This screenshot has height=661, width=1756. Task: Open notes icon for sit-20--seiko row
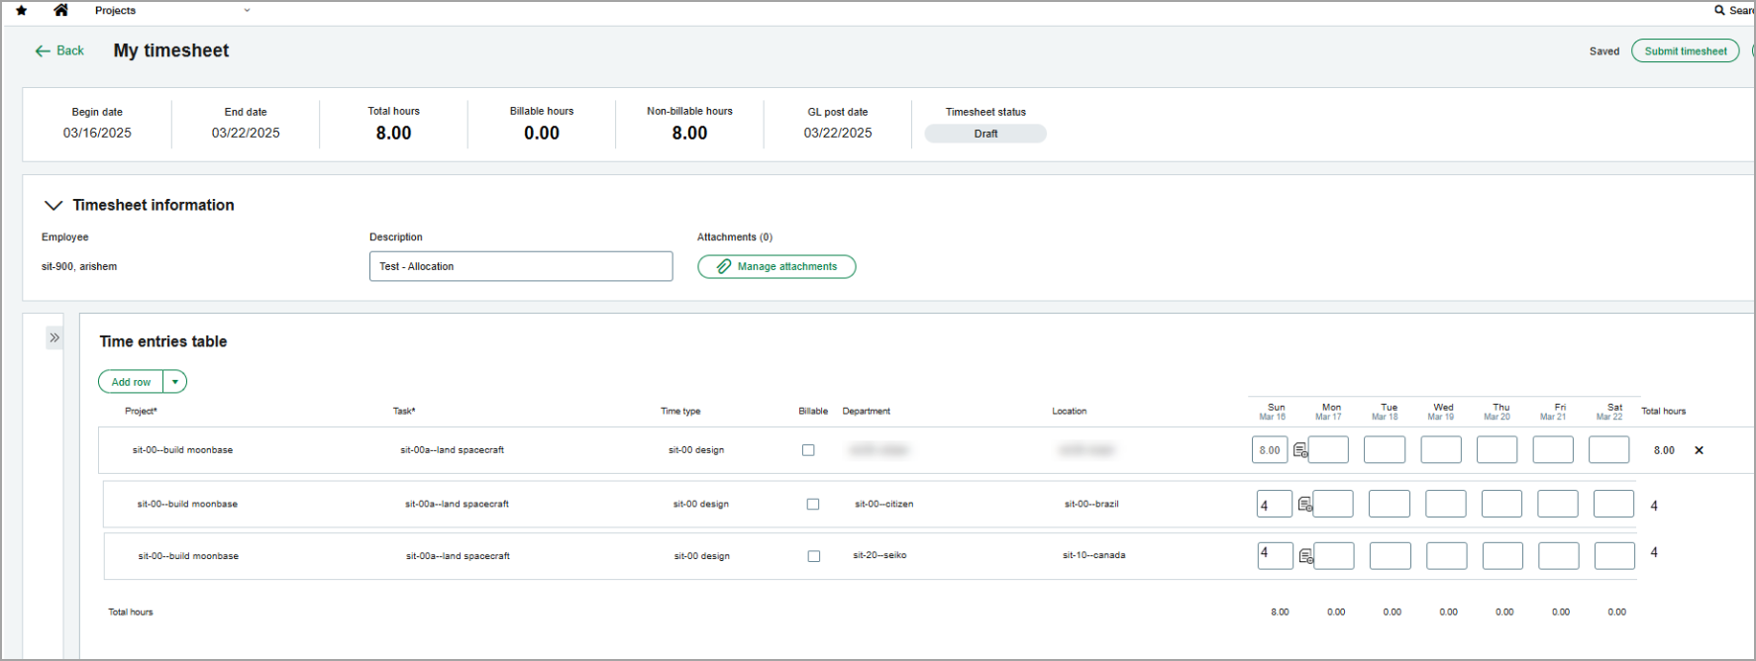1306,557
